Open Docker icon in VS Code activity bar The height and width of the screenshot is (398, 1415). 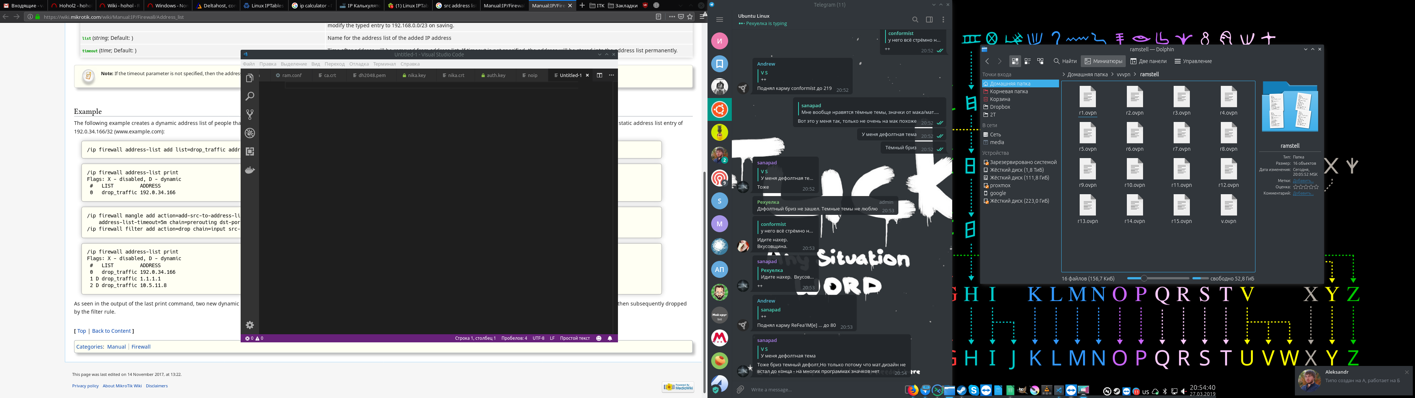click(x=249, y=170)
